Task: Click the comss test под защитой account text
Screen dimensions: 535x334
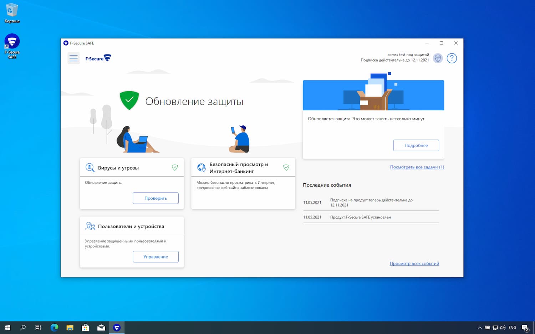Action: 408,55
